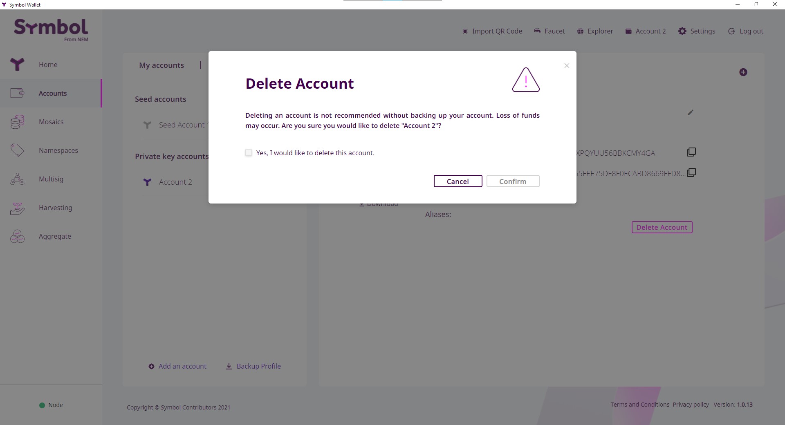Click the Accounts wallet icon
Screen dimensions: 785x425
click(x=17, y=93)
